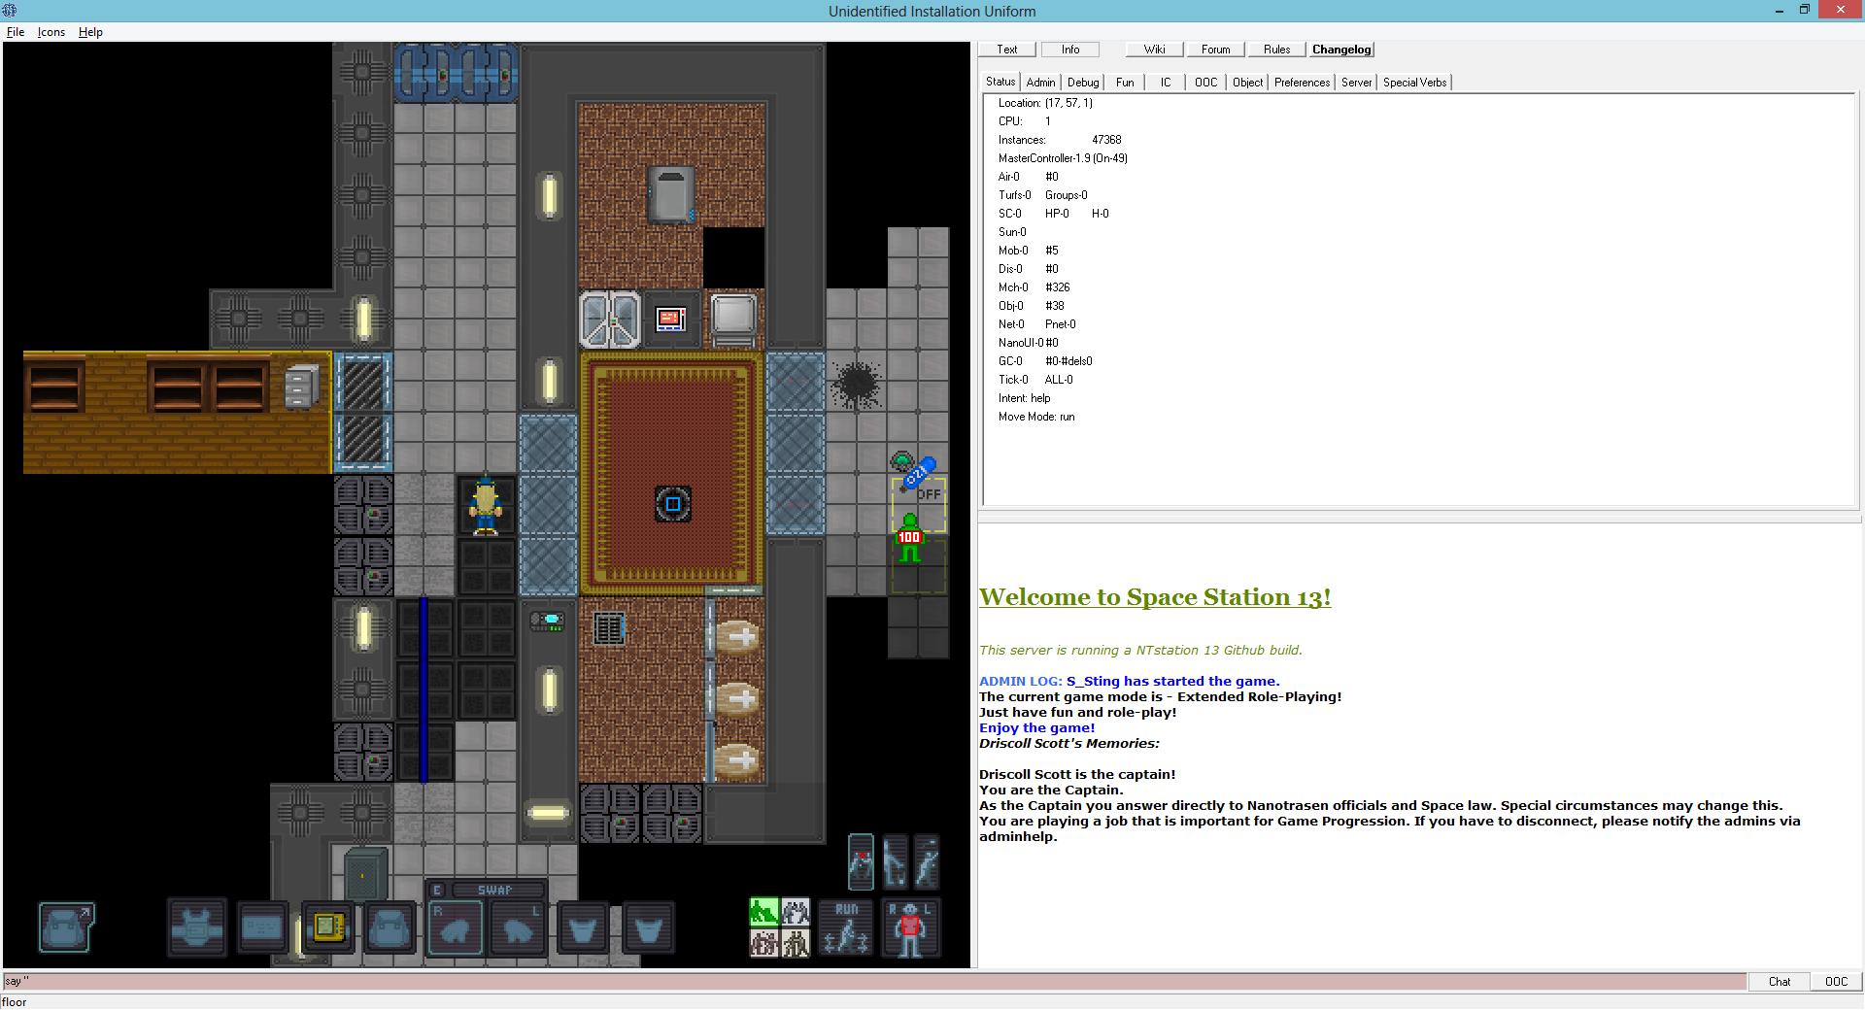The height and width of the screenshot is (1010, 1865).
Task: Switch to the Special Verbs tab
Action: tap(1414, 83)
